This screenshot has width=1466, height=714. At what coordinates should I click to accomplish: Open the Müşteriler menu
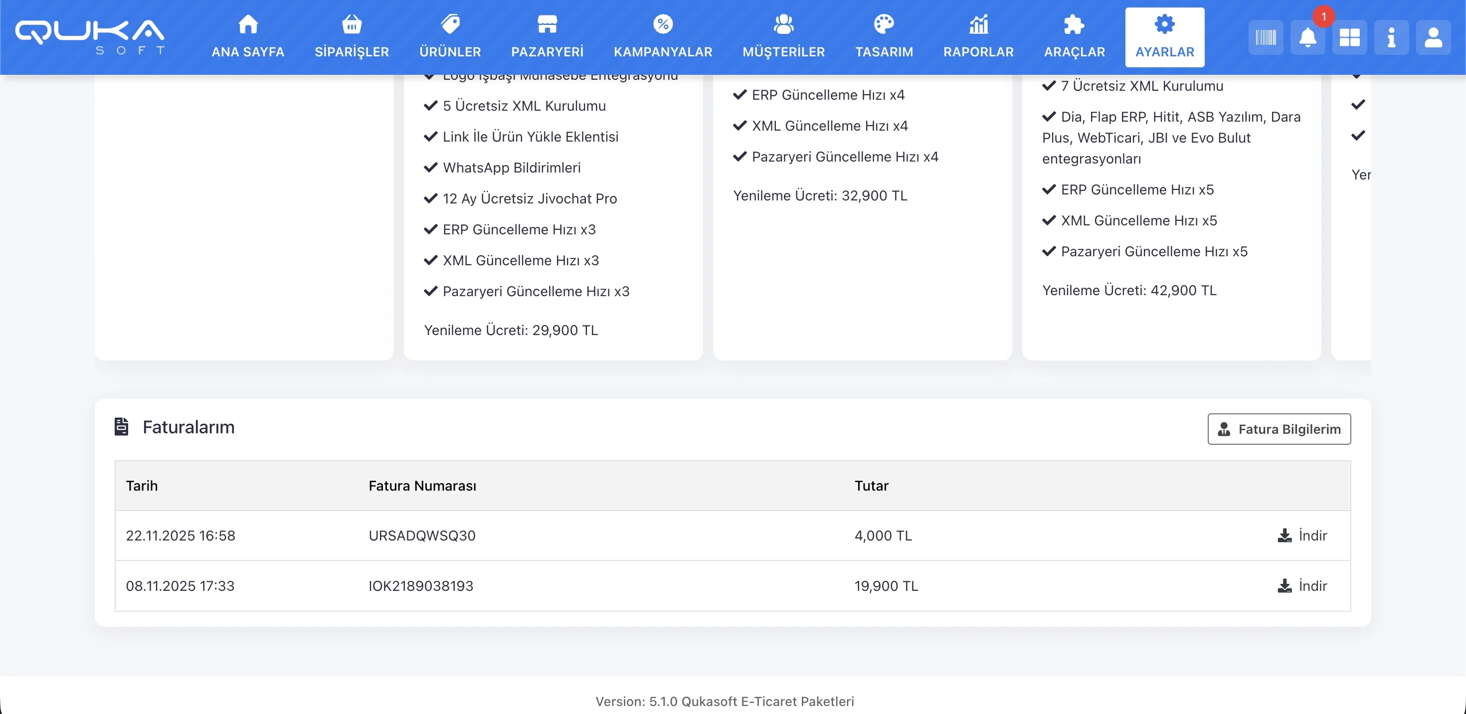coord(783,37)
